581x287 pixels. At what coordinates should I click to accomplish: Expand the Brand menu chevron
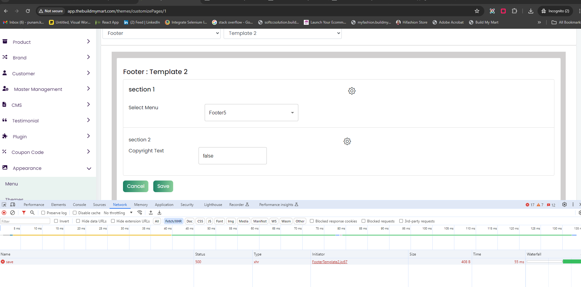tap(88, 57)
